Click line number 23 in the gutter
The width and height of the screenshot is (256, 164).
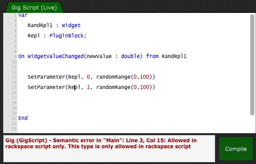[x=14, y=129]
